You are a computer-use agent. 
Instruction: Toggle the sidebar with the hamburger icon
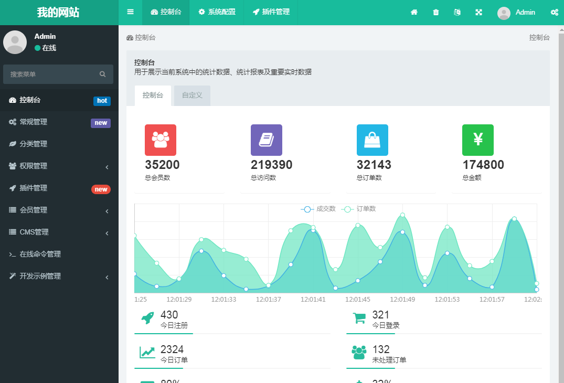coord(130,12)
